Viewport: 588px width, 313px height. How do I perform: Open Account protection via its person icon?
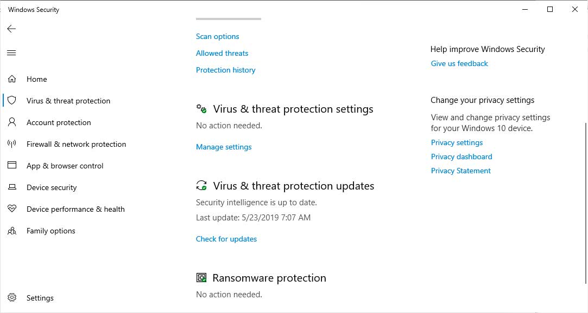tap(12, 122)
